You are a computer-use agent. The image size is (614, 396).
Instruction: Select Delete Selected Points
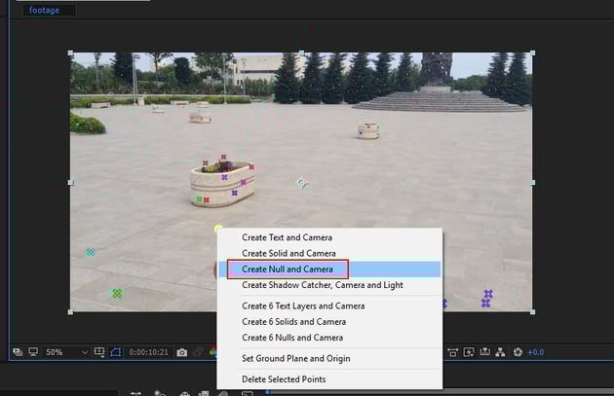click(329, 378)
